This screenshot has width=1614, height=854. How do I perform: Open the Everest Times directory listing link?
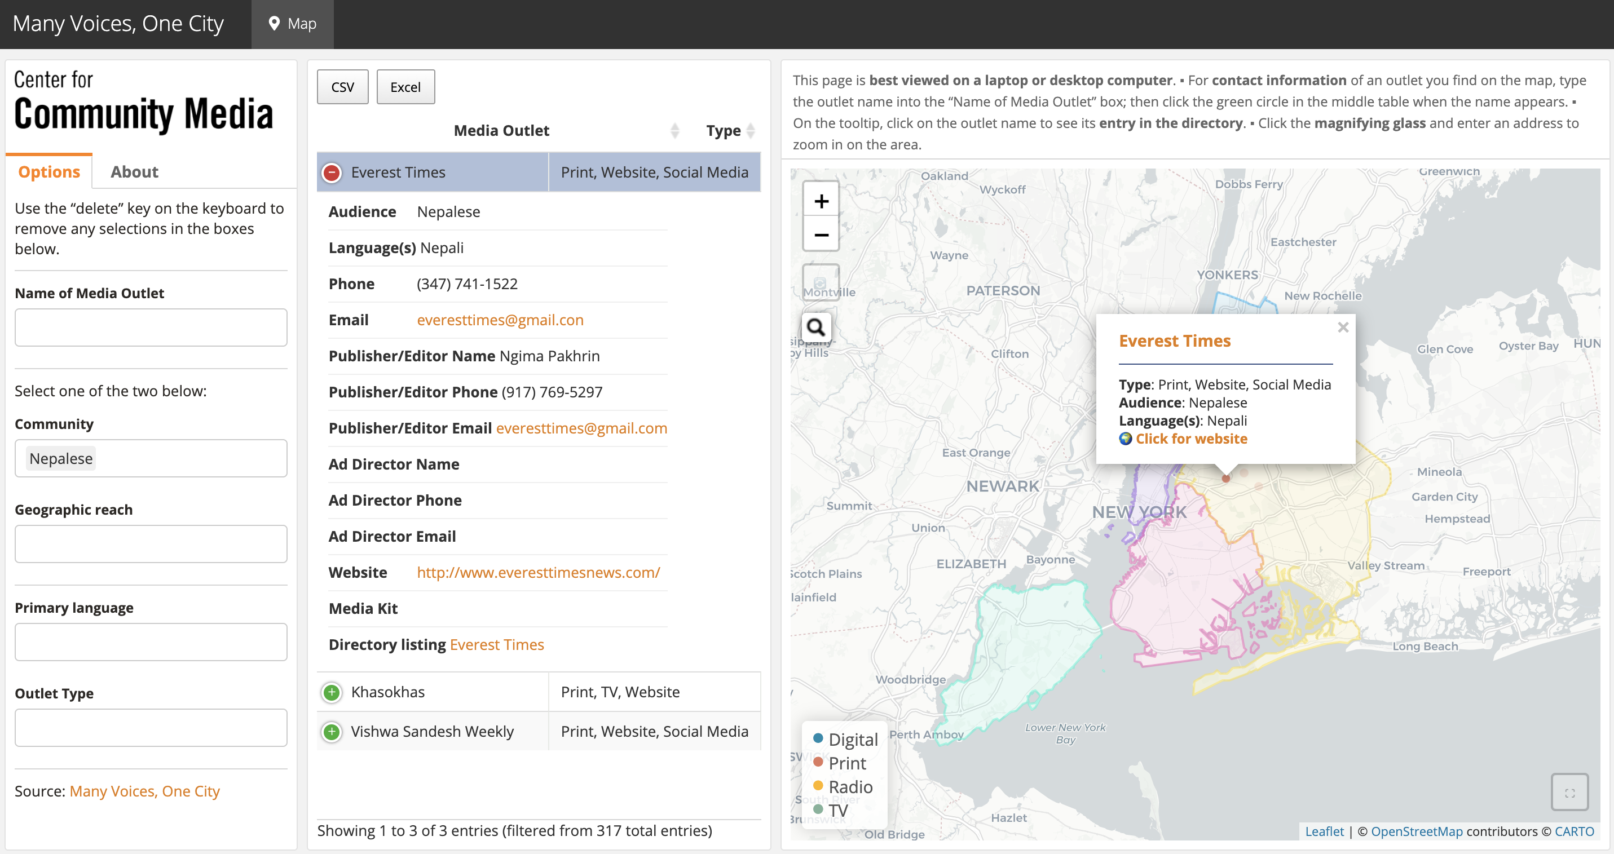(x=497, y=645)
